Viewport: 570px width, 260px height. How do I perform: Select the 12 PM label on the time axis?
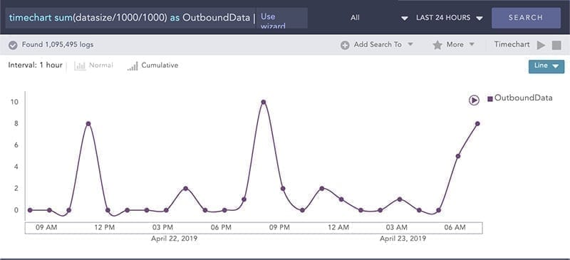coord(105,228)
